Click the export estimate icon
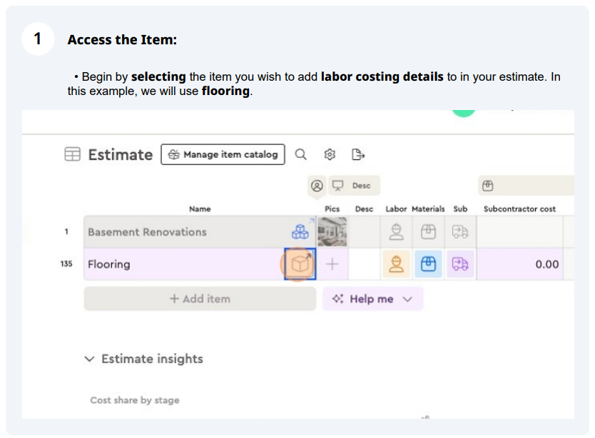This screenshot has width=595, height=438. coord(358,154)
